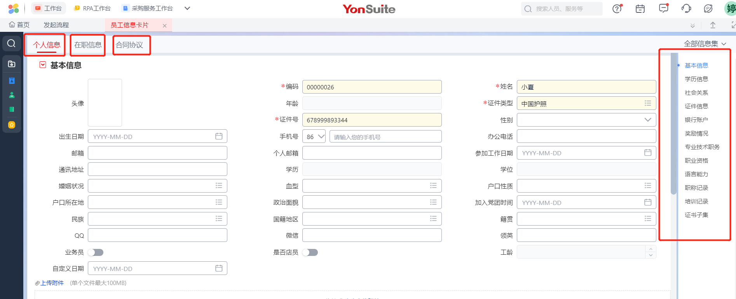Open the 婚姻状况 list selector icon
Screen dimensions: 736x299
[x=219, y=186]
